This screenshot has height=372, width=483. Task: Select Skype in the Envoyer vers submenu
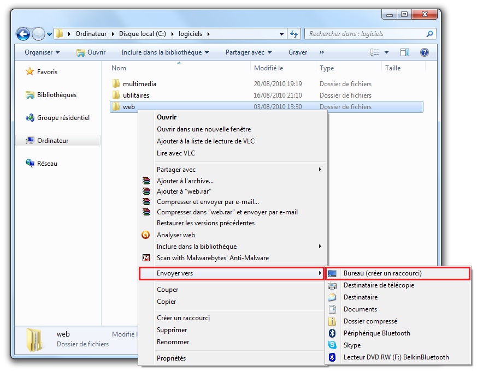pos(398,345)
